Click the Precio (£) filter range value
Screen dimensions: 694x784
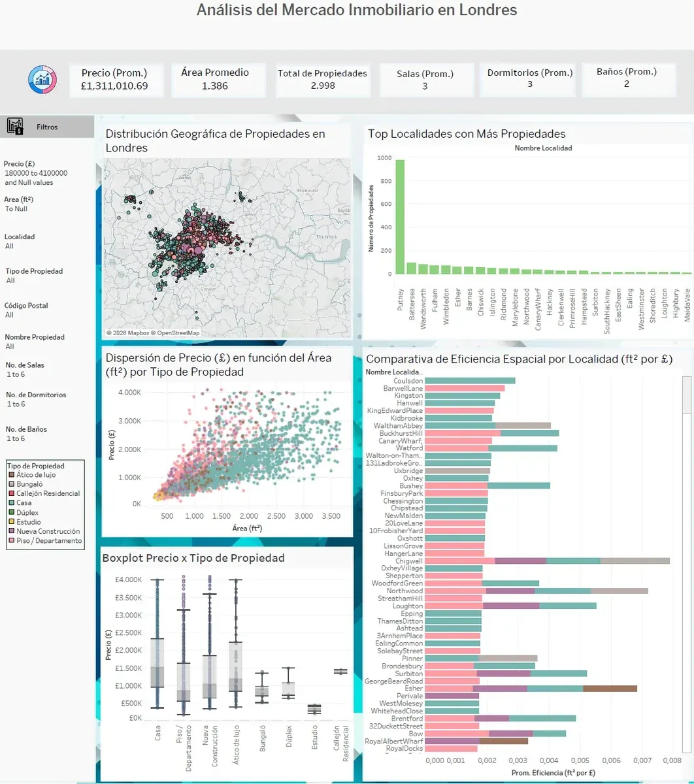[x=36, y=178]
